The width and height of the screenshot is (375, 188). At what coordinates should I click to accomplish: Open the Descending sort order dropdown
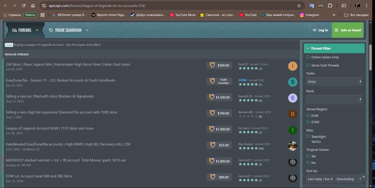click(349, 179)
